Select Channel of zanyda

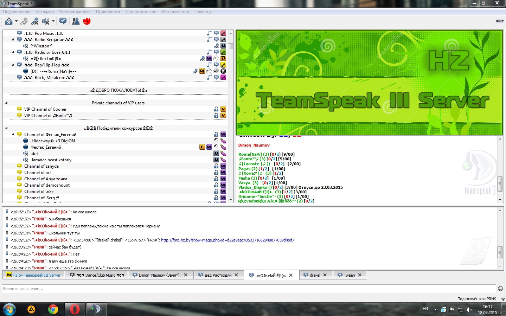(x=41, y=166)
